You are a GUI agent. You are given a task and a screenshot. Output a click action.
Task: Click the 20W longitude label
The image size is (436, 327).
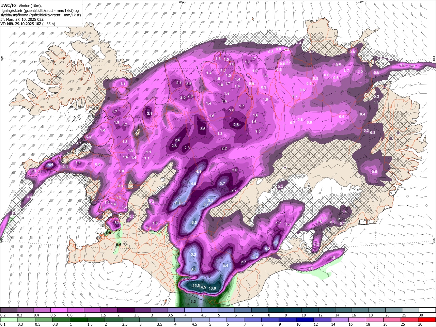coord(182,2)
